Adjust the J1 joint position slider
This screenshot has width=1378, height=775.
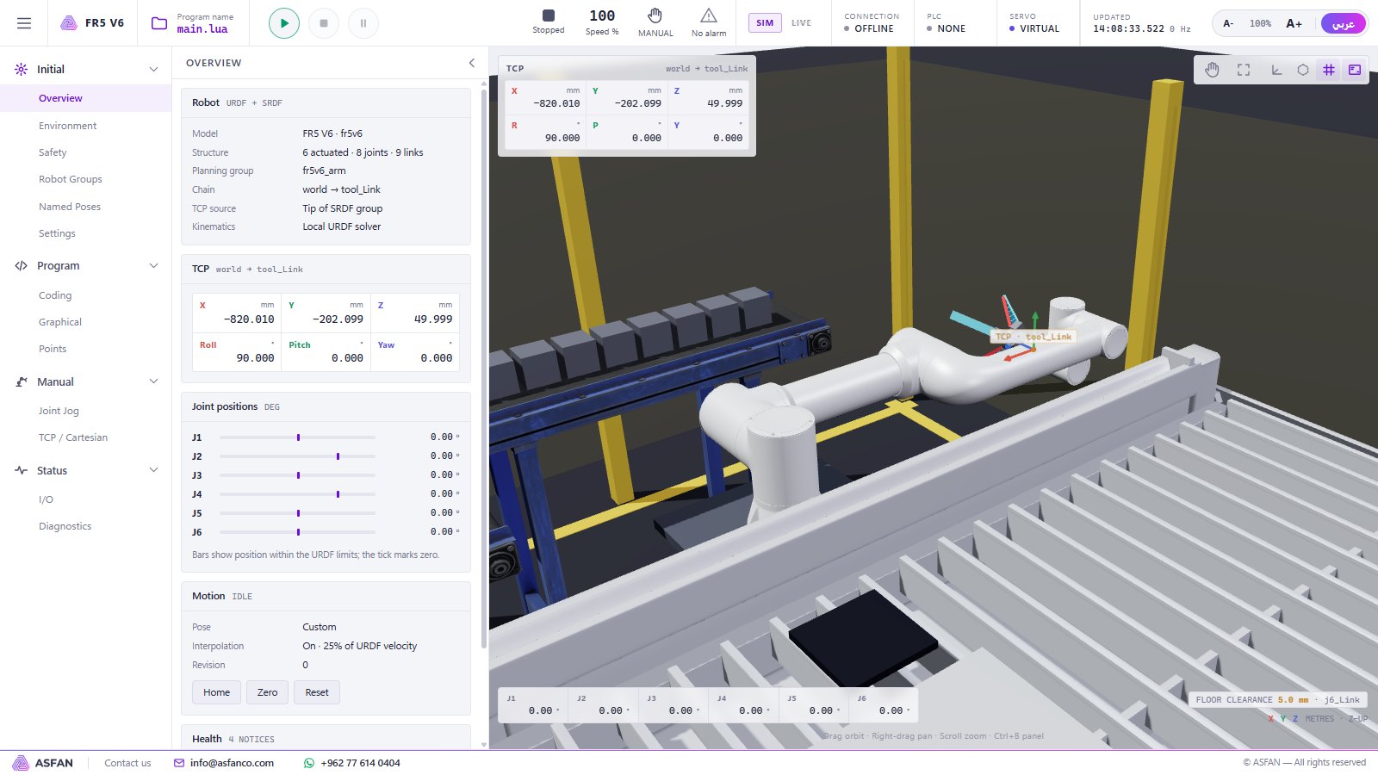coord(297,437)
